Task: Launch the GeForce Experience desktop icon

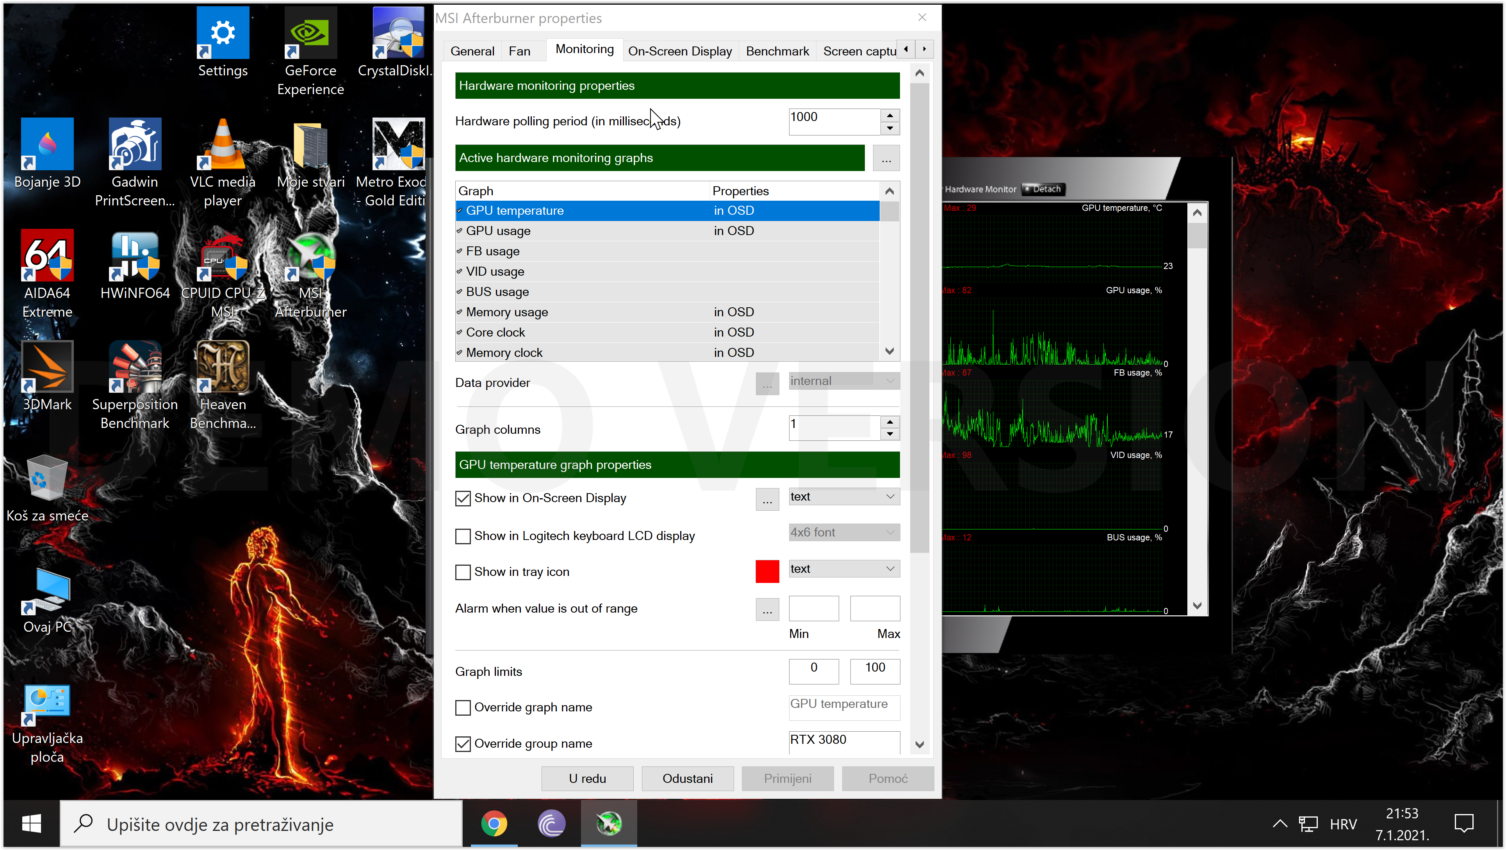Action: point(310,52)
